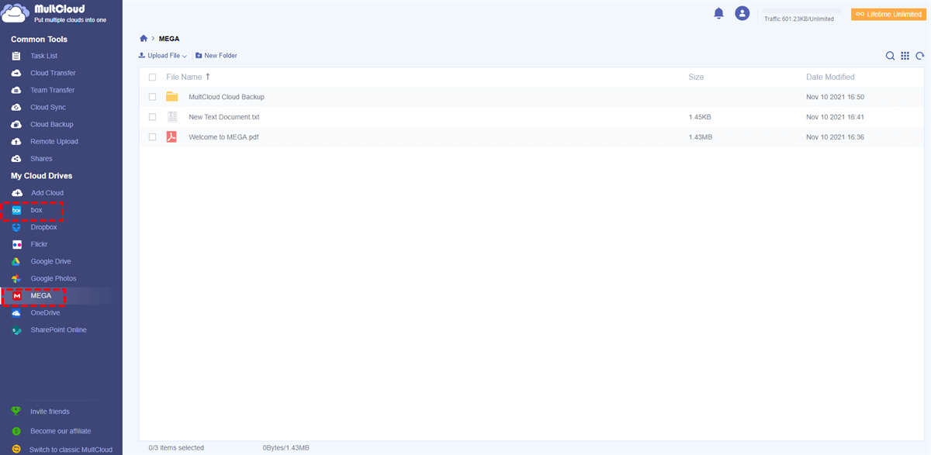Image resolution: width=931 pixels, height=455 pixels.
Task: Open the user account avatar icon
Action: pyautogui.click(x=742, y=13)
